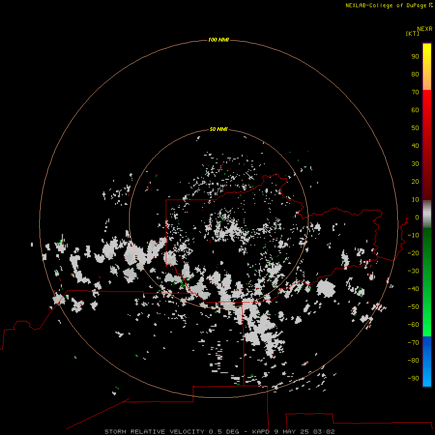Image resolution: width=435 pixels, height=435 pixels.
Task: Click the 70 knot scale value
Action: tap(415, 92)
